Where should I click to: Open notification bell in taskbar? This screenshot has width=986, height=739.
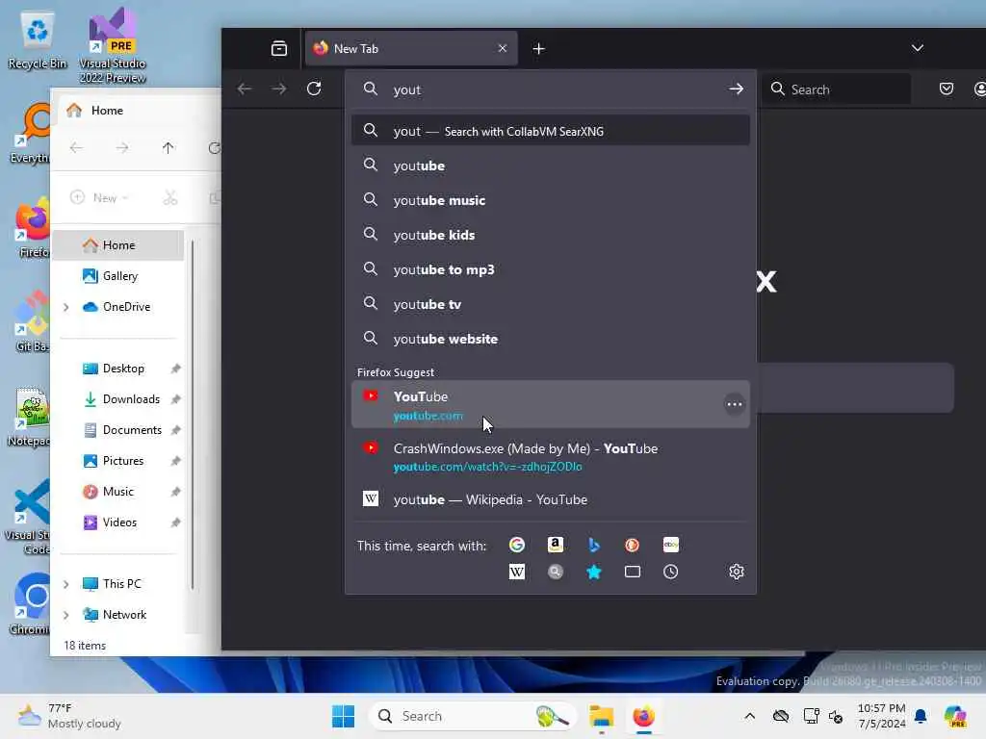pos(921,716)
